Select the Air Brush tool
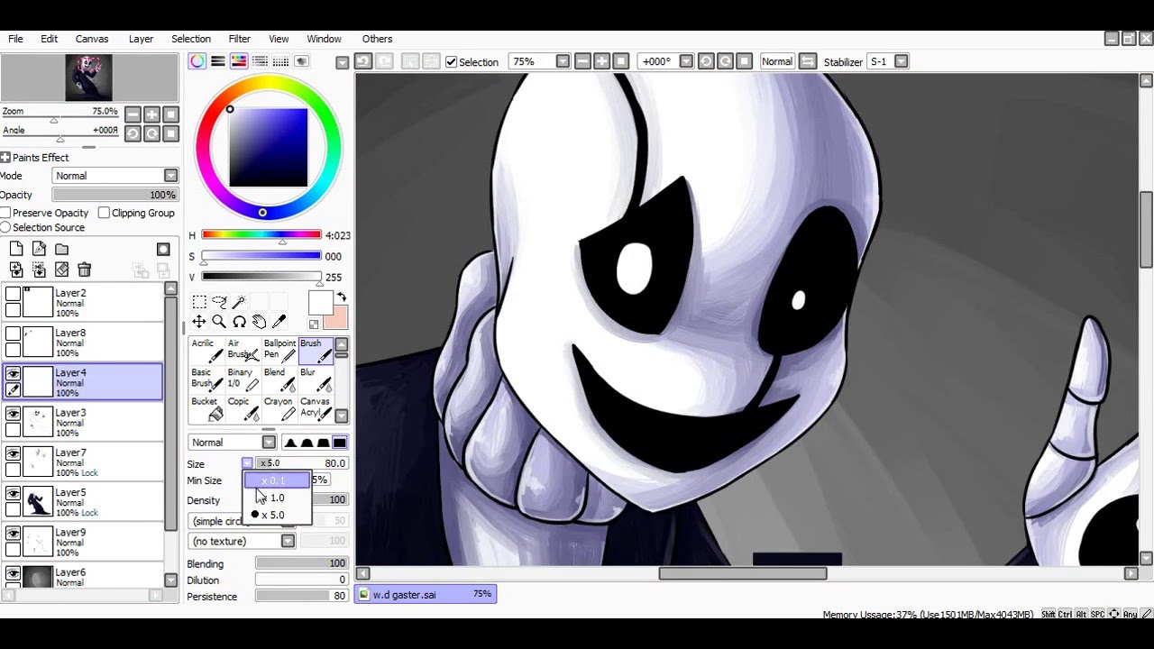 (243, 351)
